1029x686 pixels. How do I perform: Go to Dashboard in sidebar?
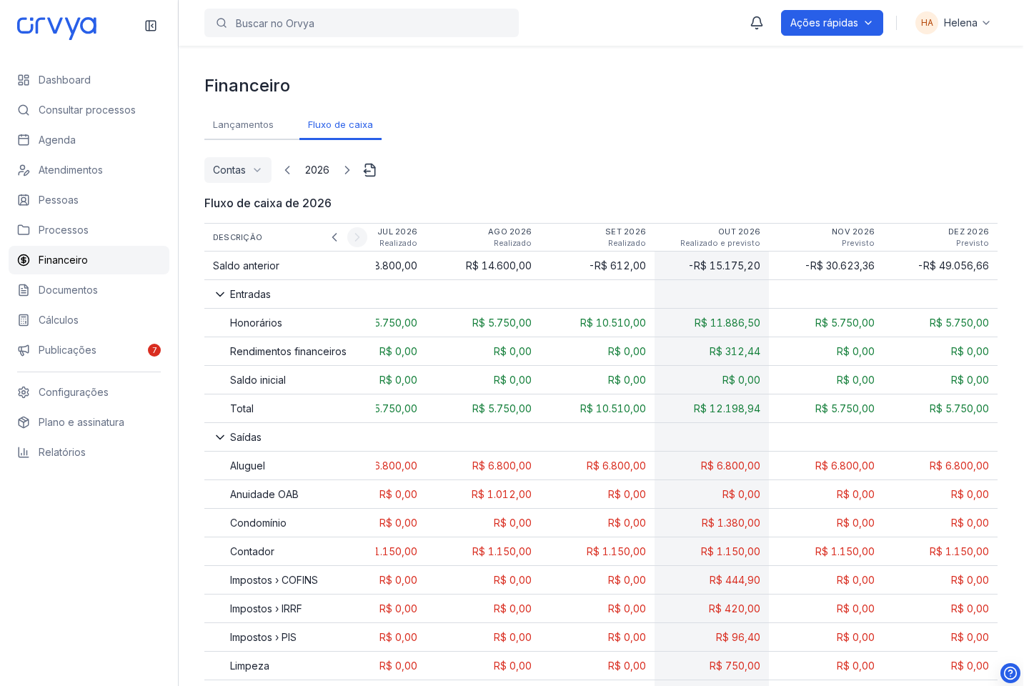tap(89, 80)
